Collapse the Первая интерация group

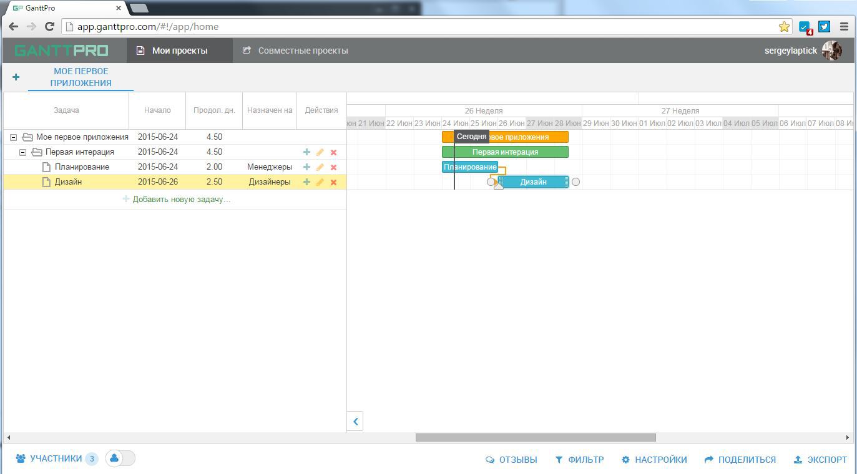click(x=22, y=152)
